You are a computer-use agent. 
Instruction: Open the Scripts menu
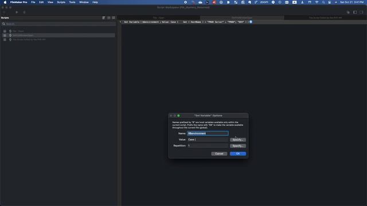[61, 2]
